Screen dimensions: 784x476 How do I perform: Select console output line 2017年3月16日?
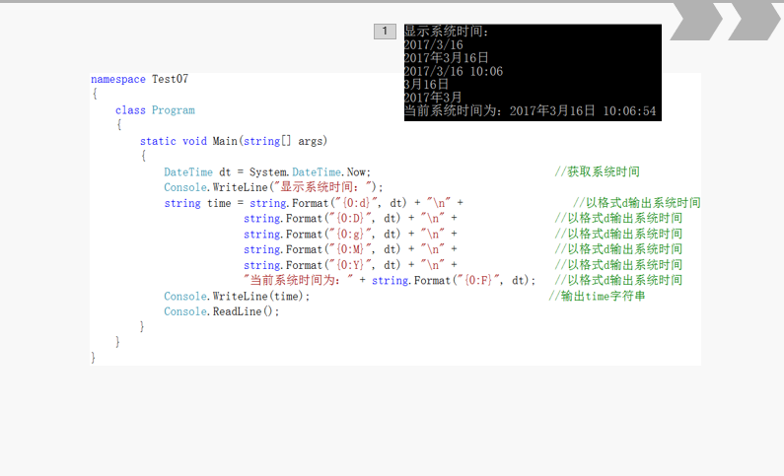pyautogui.click(x=446, y=58)
